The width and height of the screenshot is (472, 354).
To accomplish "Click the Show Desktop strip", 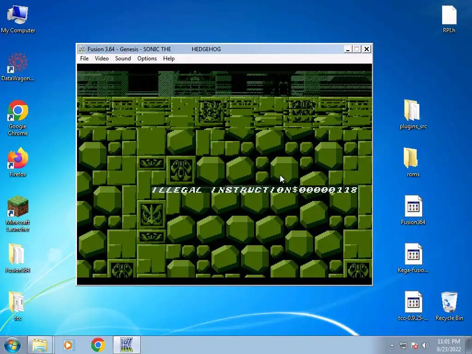I will 469,345.
